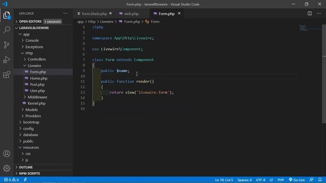Expand the Models folder
Viewport: 326px width, 183px height.
(x=32, y=110)
